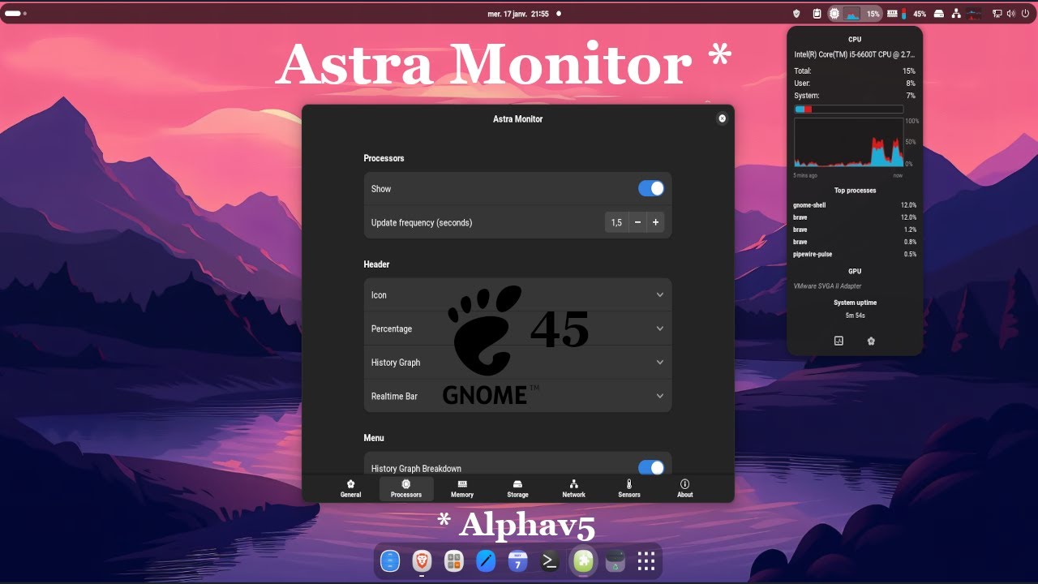Click the Intel Core i5-6600T CPU name
This screenshot has height=584, width=1038.
(855, 54)
